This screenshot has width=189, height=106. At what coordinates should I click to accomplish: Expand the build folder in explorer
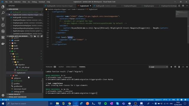pyautogui.click(x=16, y=46)
